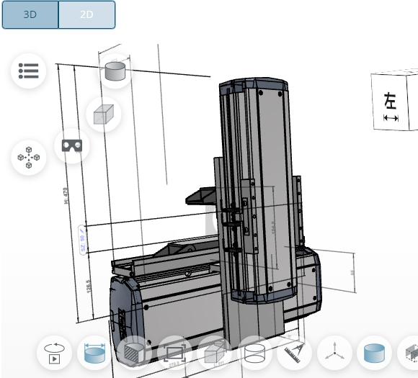Click the view cube face labeled 左
Image resolution: width=418 pixels, height=378 pixels.
[391, 102]
